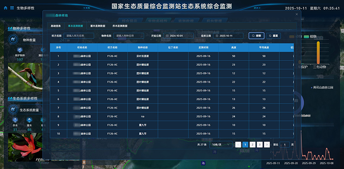The height and width of the screenshot is (169, 344).
Task: Click 高度 value 22 in row 4
Action: tap(233, 82)
